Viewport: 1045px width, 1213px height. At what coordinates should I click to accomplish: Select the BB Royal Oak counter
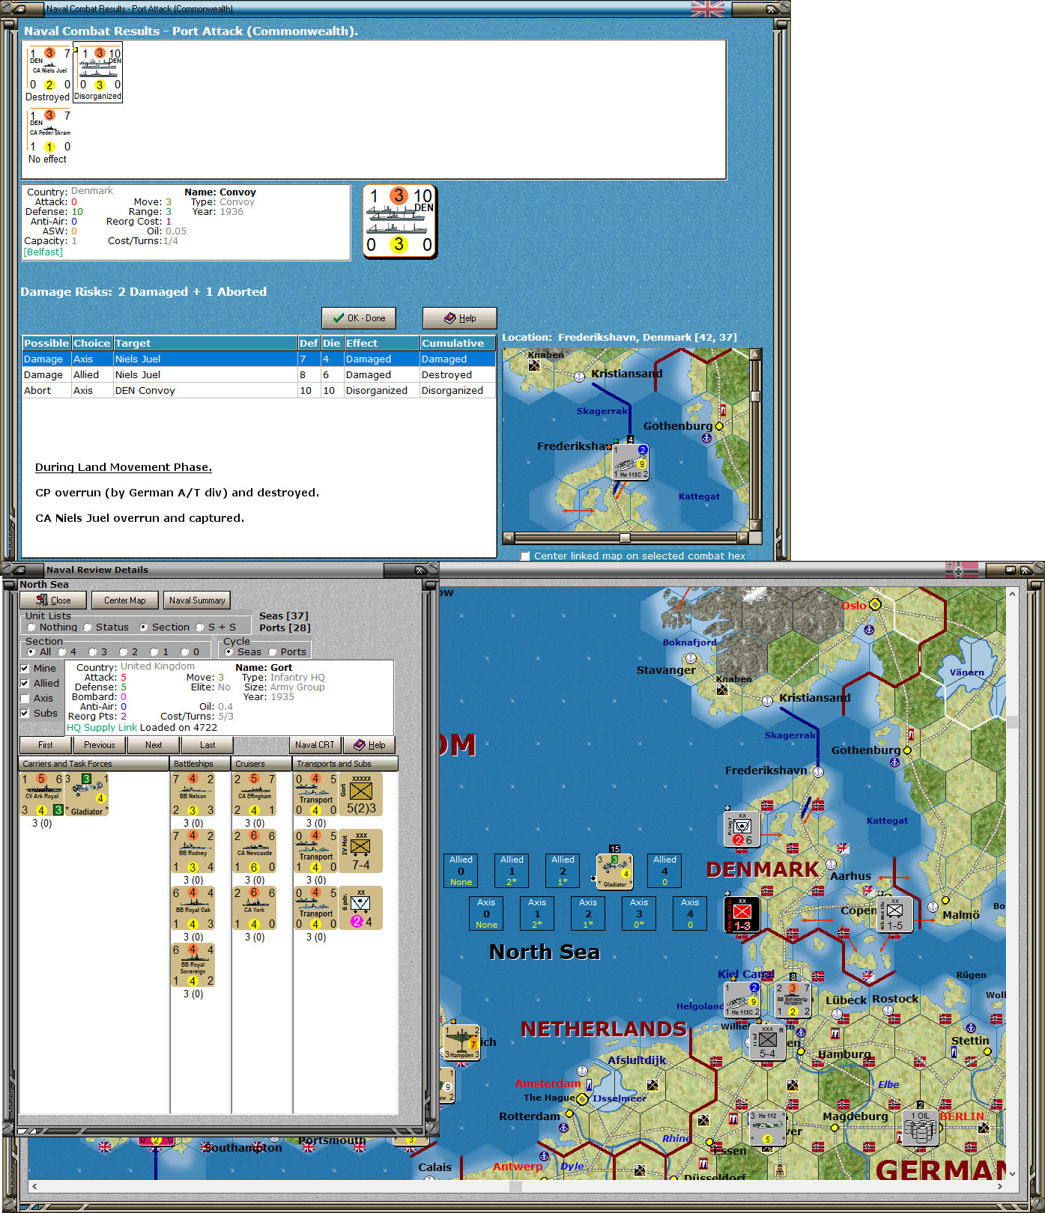point(193,908)
